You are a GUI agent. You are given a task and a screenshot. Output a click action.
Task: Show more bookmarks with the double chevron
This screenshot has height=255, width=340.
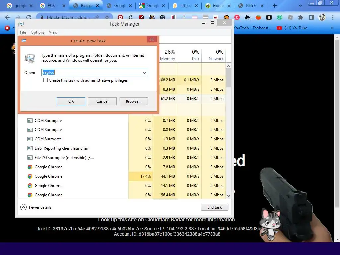[x=332, y=28]
